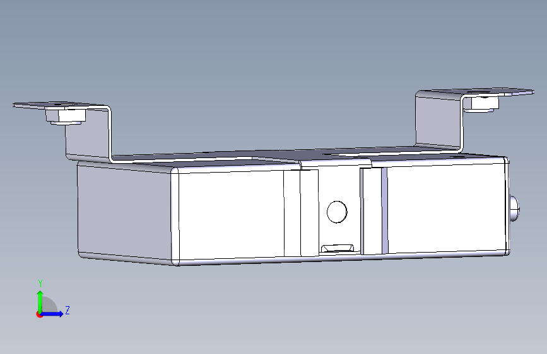
Task: Select the nut under the left bracket flange
Action: pos(66,116)
